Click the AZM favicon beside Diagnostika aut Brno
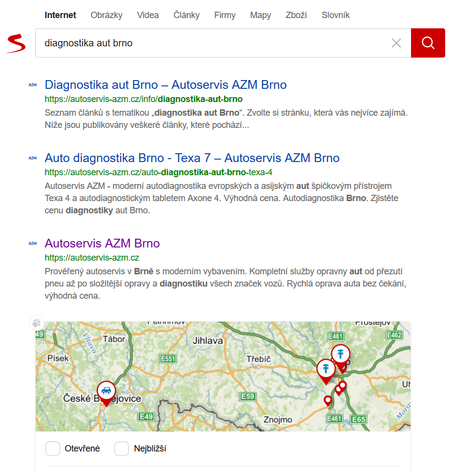This screenshot has height=471, width=474. (33, 85)
